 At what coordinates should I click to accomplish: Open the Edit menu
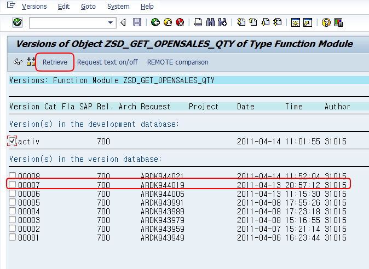pyautogui.click(x=64, y=7)
